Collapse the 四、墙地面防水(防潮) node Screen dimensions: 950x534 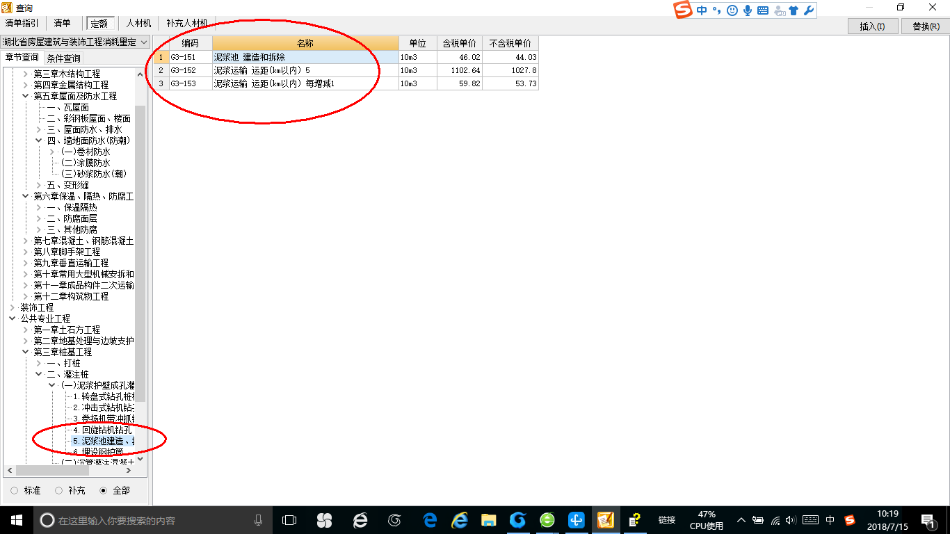39,140
